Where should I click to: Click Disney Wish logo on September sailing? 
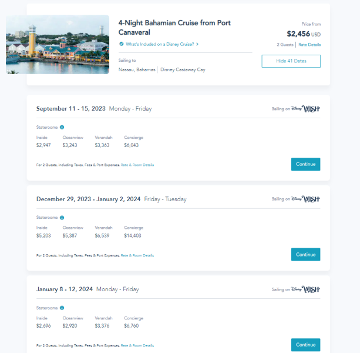pos(306,109)
